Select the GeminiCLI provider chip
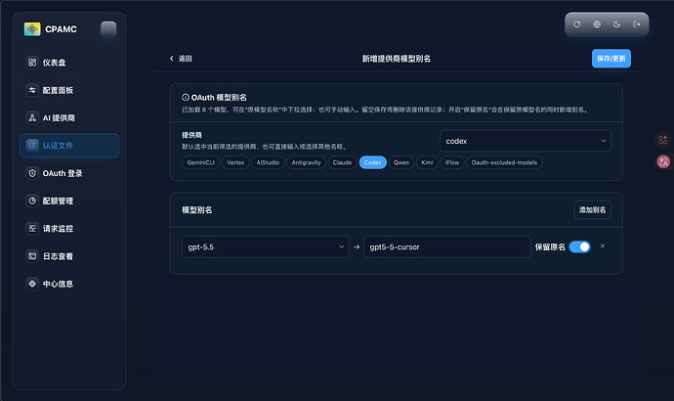The height and width of the screenshot is (401, 674). (201, 162)
